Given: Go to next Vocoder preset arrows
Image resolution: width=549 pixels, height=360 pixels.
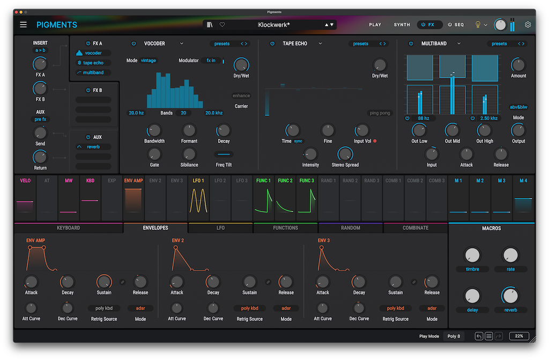Looking at the screenshot, I should 246,44.
